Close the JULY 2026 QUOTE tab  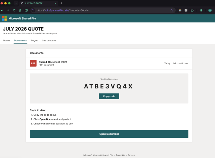click(55, 3)
